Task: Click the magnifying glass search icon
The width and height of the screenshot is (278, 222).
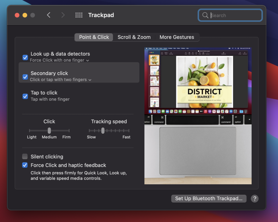Action: (205, 15)
